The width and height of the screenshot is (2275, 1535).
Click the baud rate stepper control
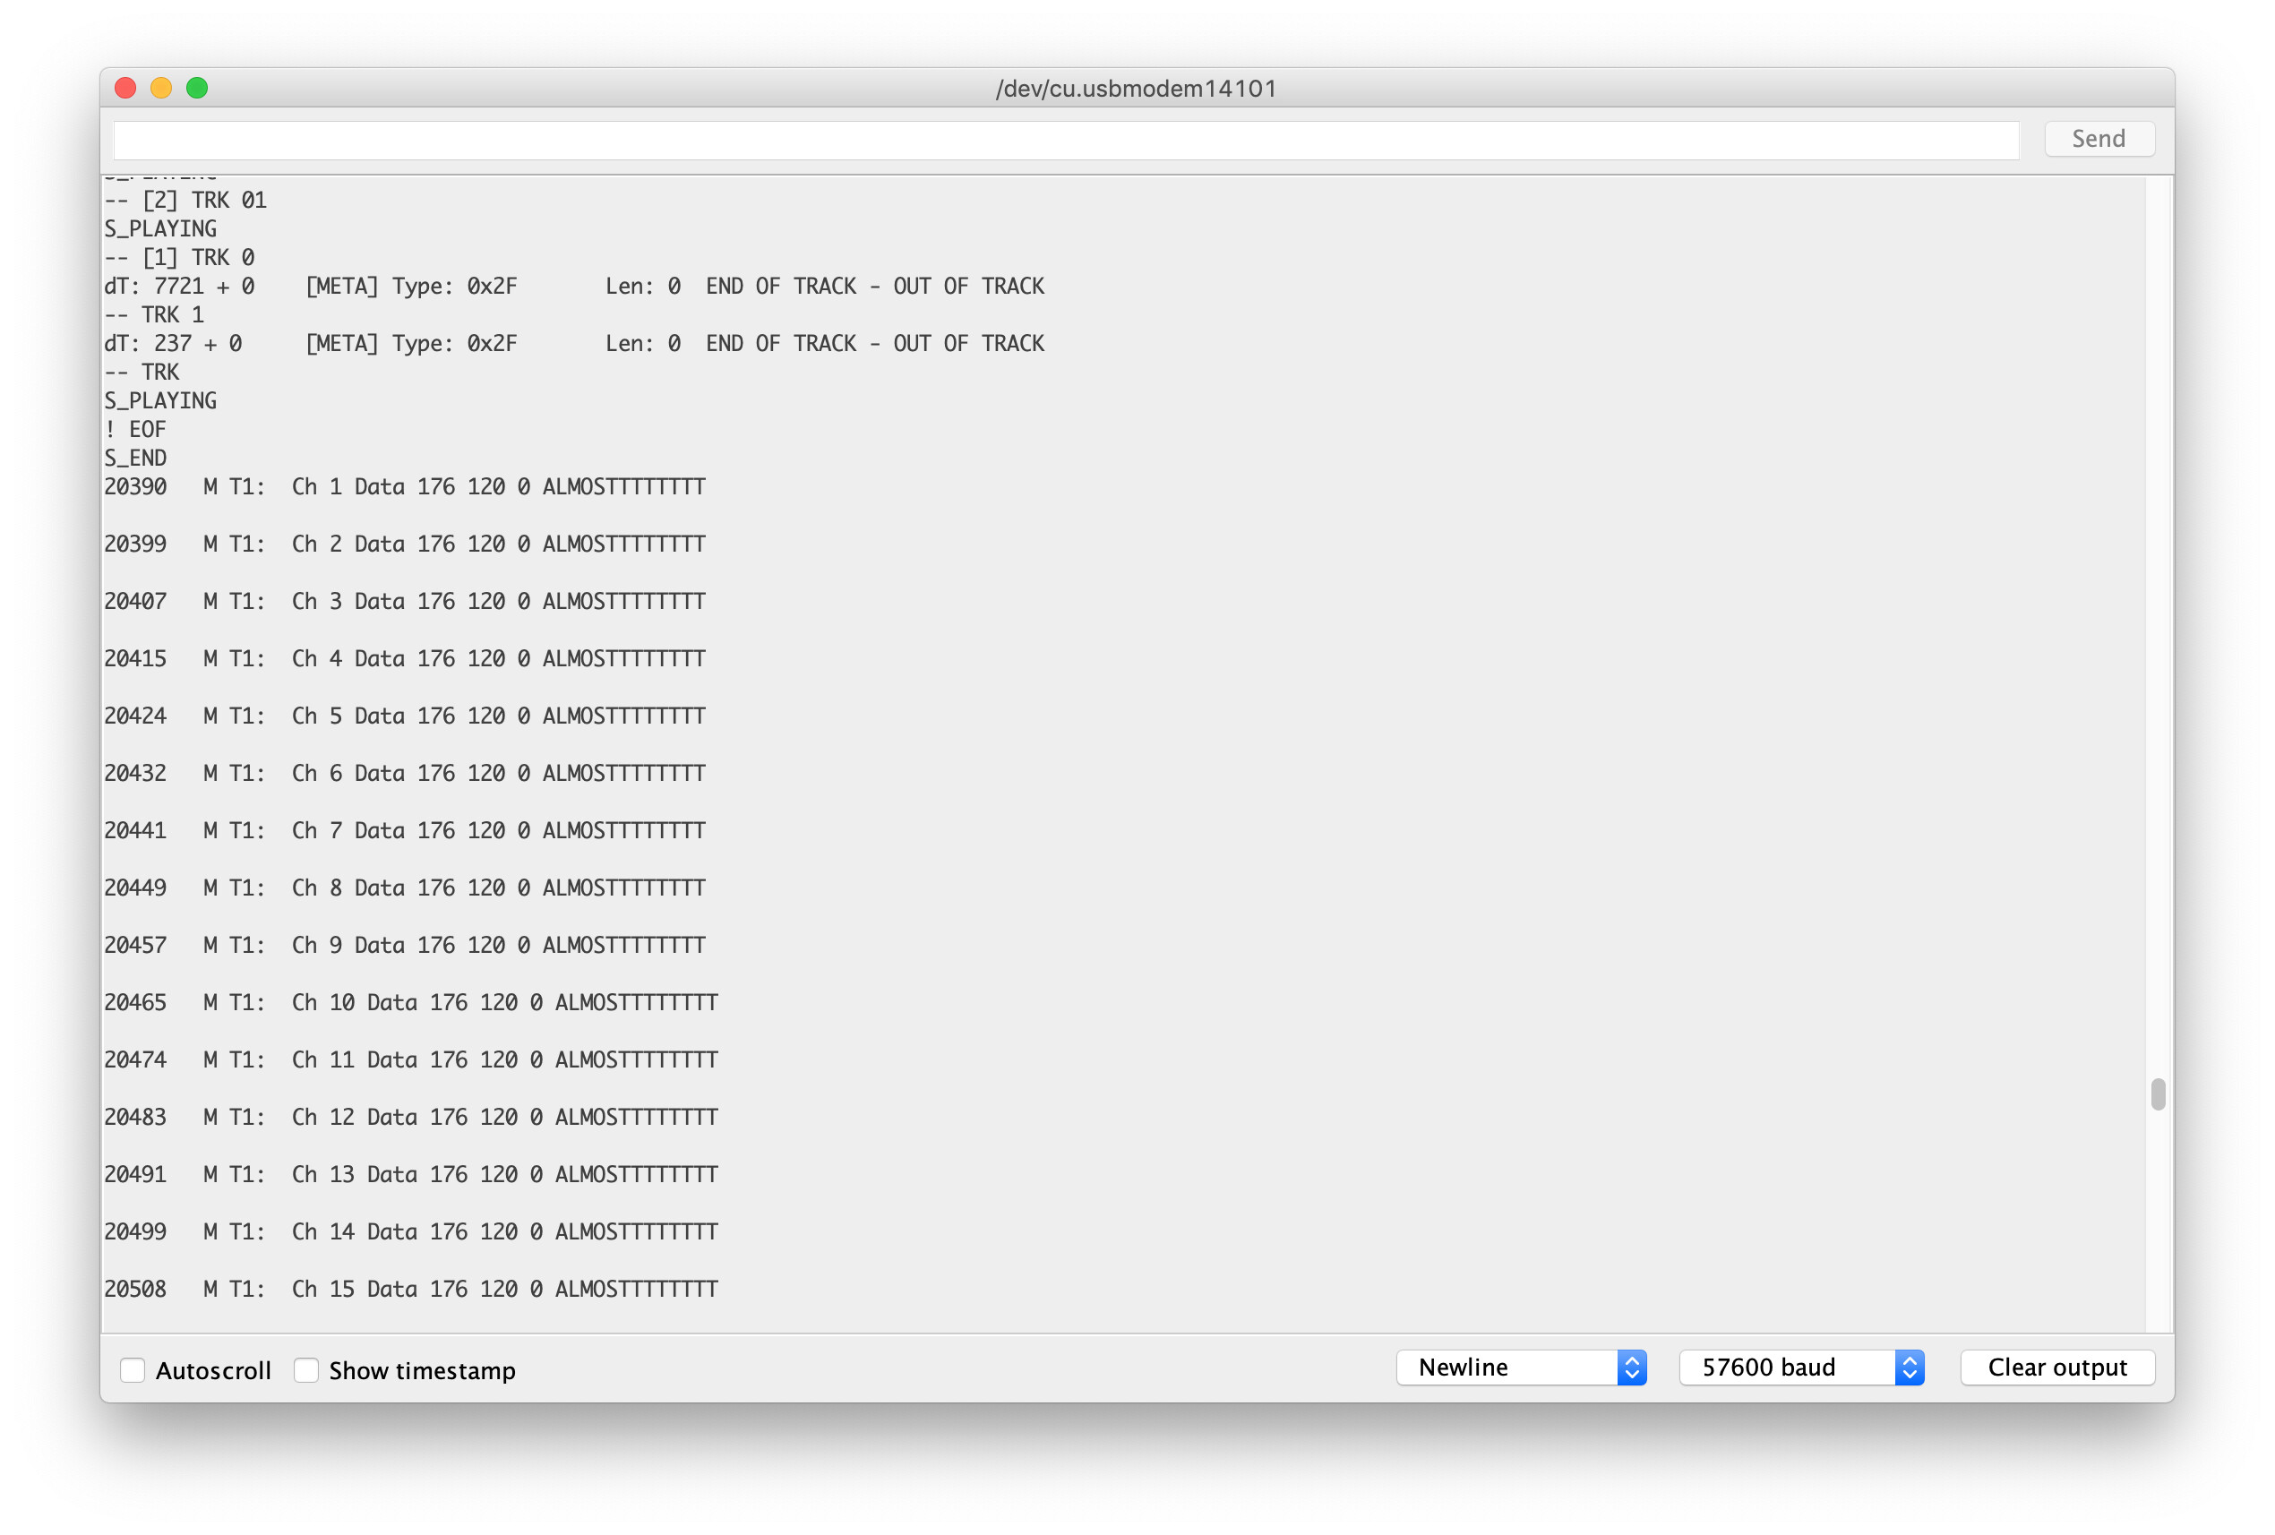pos(1909,1367)
